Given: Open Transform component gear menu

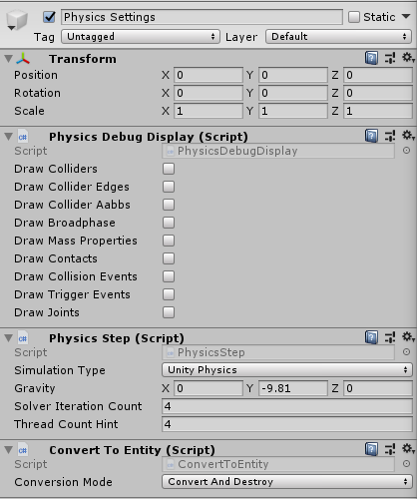Looking at the screenshot, I should pos(408,58).
